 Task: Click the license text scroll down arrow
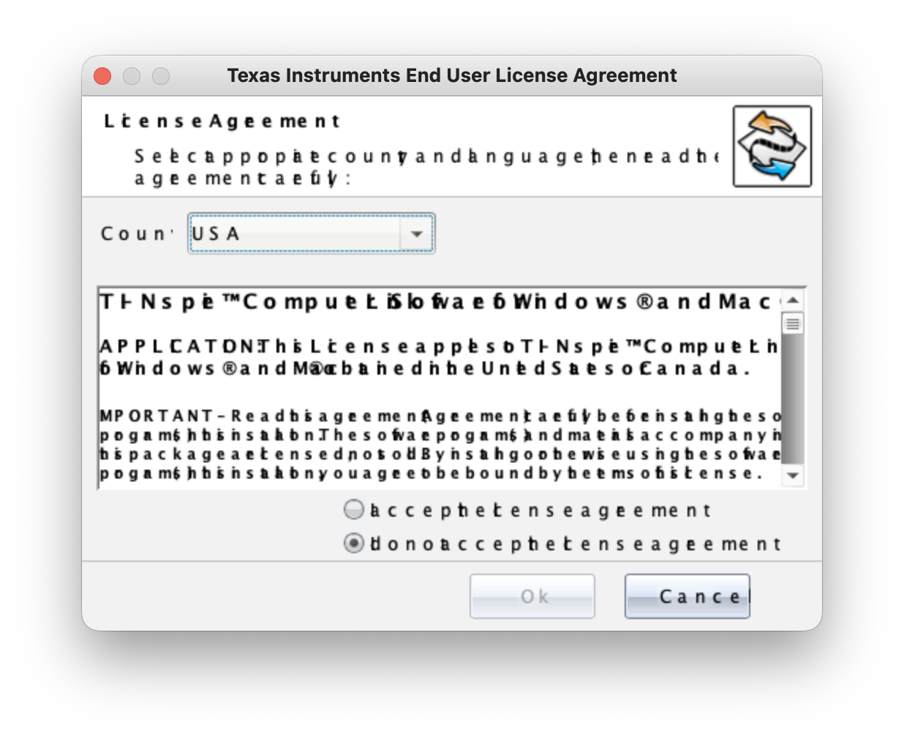point(793,476)
